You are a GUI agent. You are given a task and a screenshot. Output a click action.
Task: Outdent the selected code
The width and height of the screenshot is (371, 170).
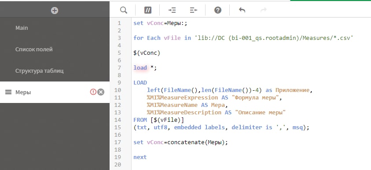click(194, 10)
